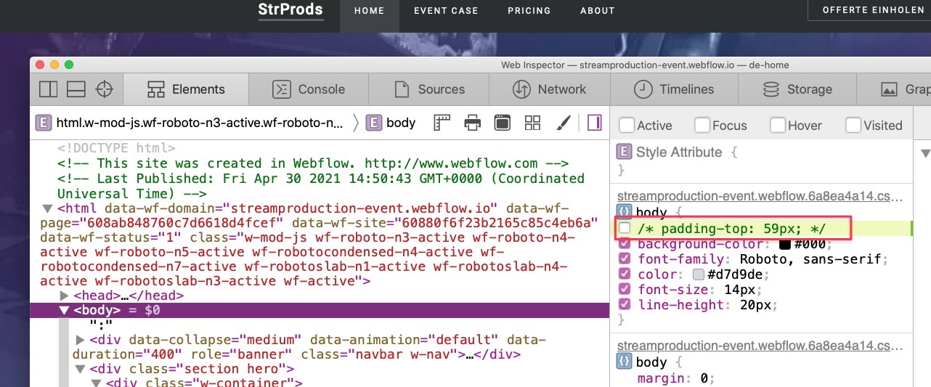Click the Style Attribute rule label

[x=679, y=152]
